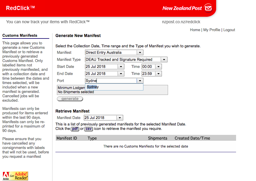Screen dimensions: 256x181
Task: Open the Retrieve Manifest Date dropdown arrow
Action: (x=120, y=118)
